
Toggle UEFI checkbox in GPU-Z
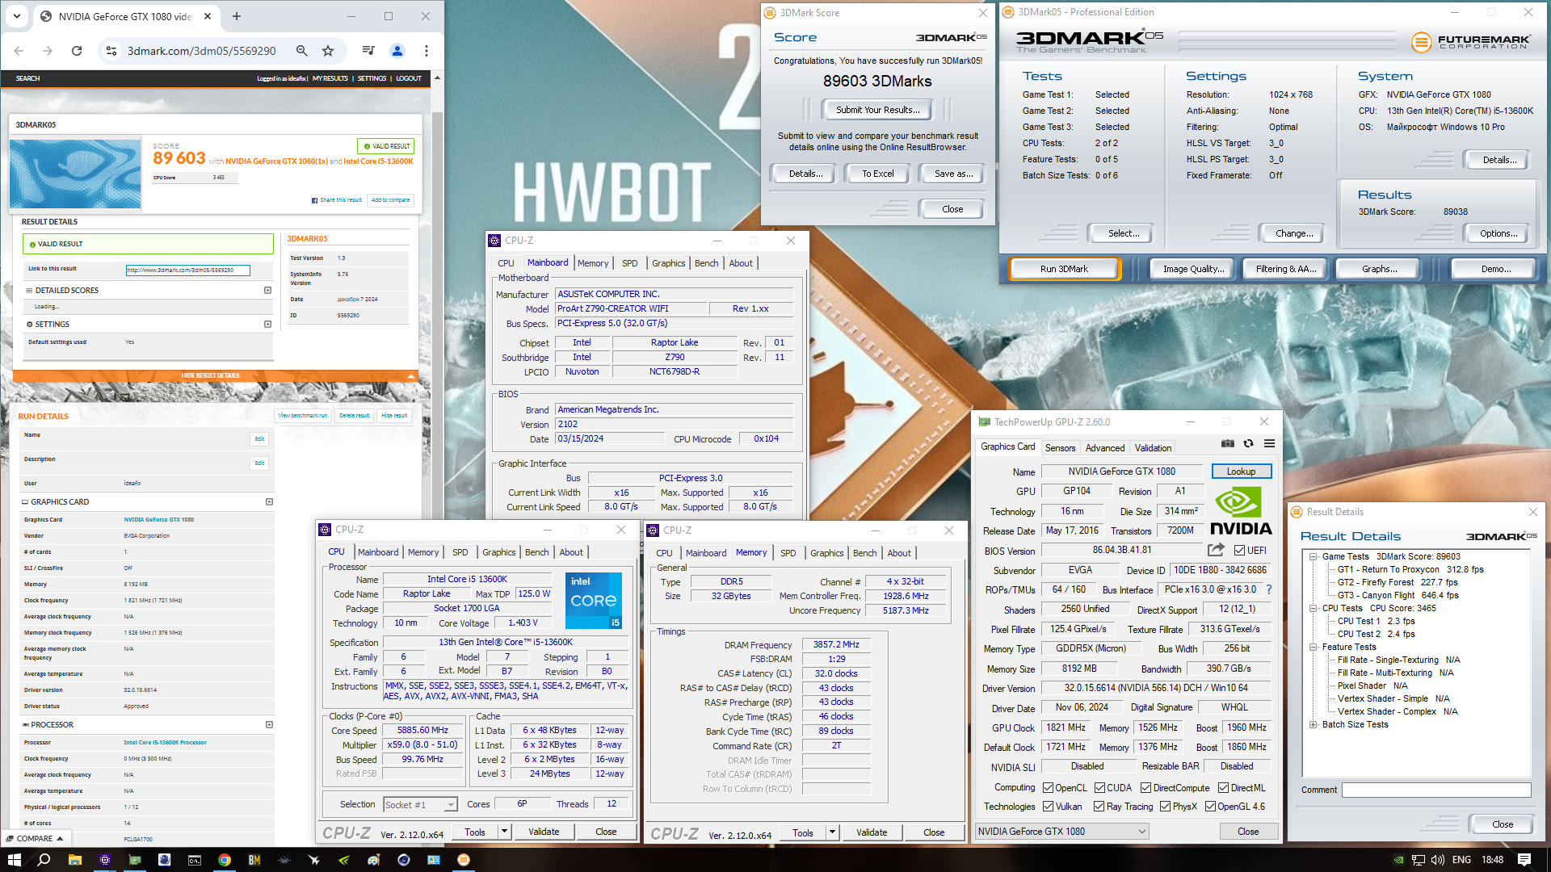[1240, 551]
